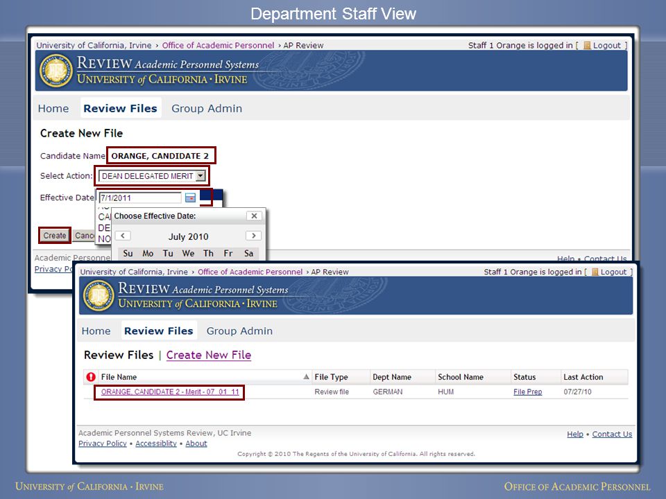Open the effective date calendar icon
Viewport: 666px width, 499px height.
point(190,198)
